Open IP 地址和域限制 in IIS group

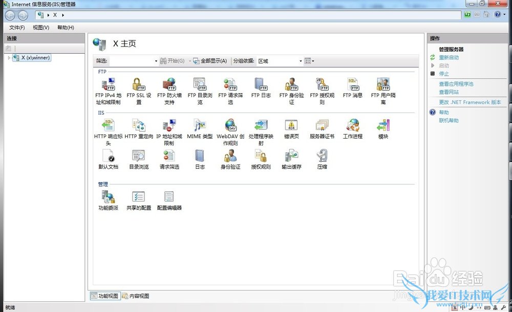(169, 132)
